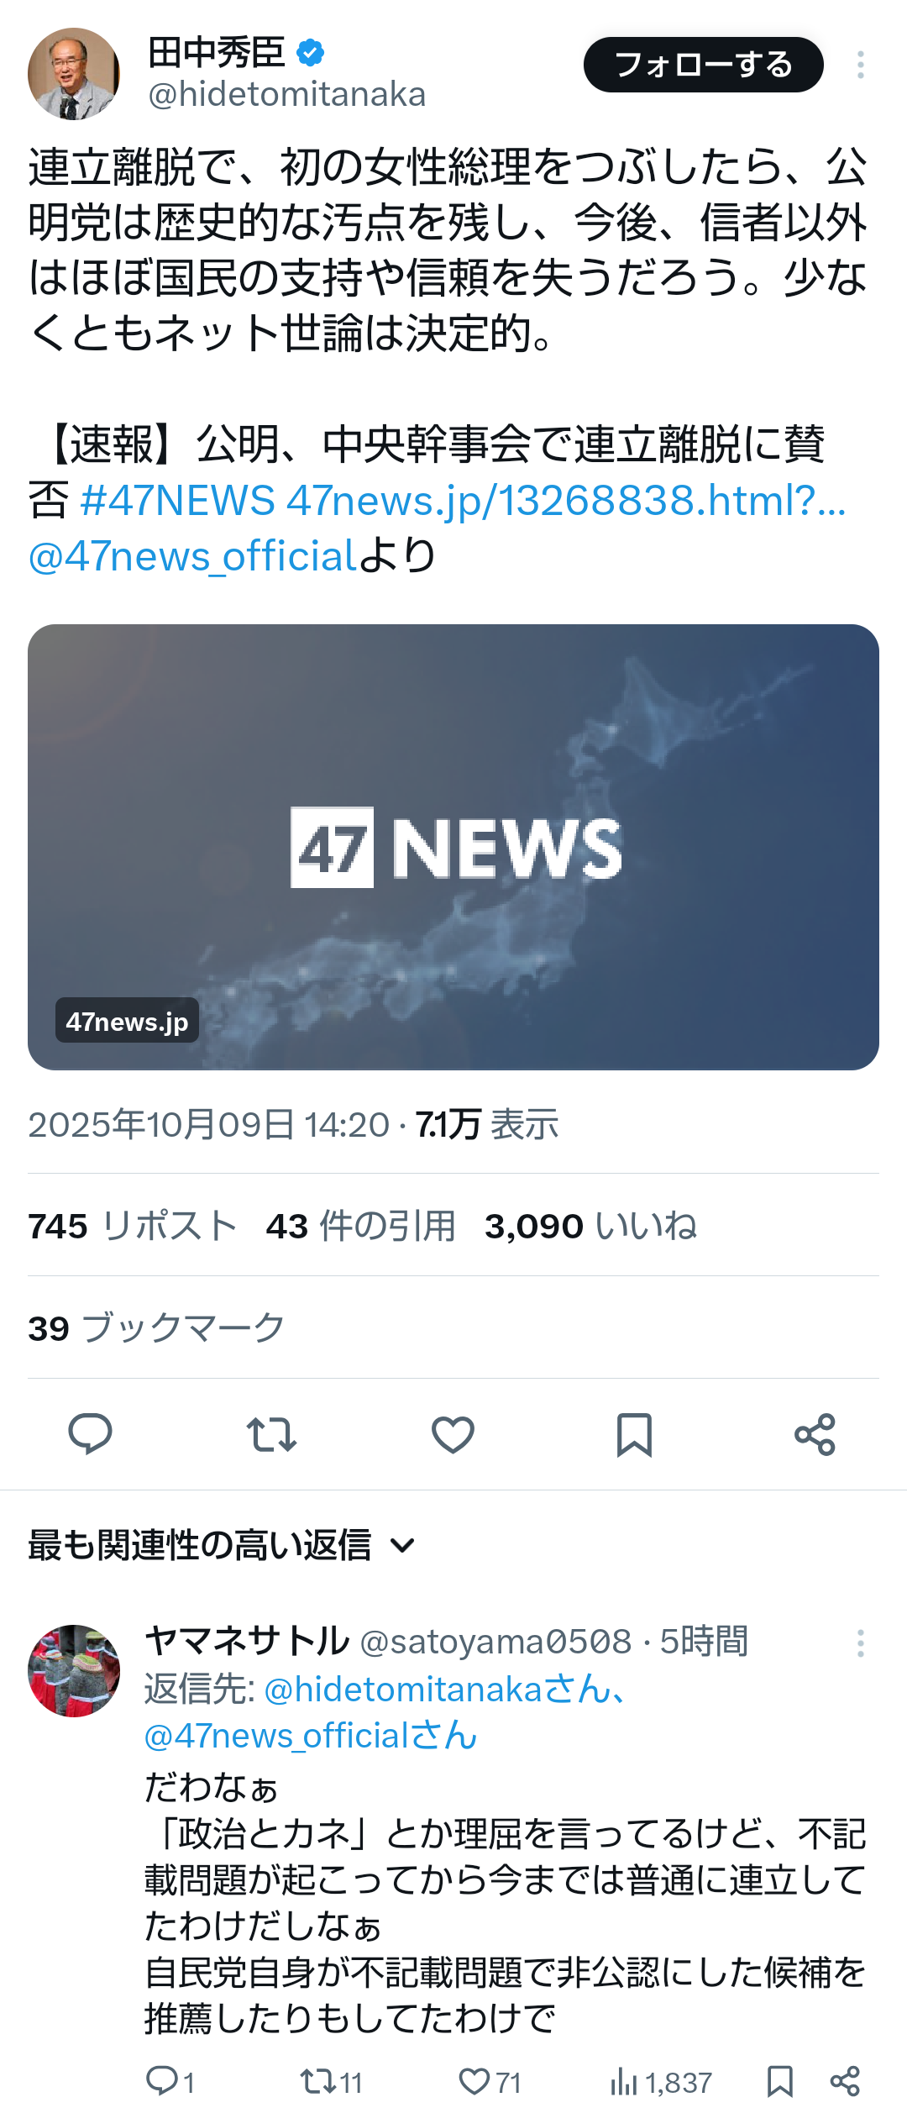
Task: Open 田中秀臣's profile avatar
Action: [x=74, y=74]
